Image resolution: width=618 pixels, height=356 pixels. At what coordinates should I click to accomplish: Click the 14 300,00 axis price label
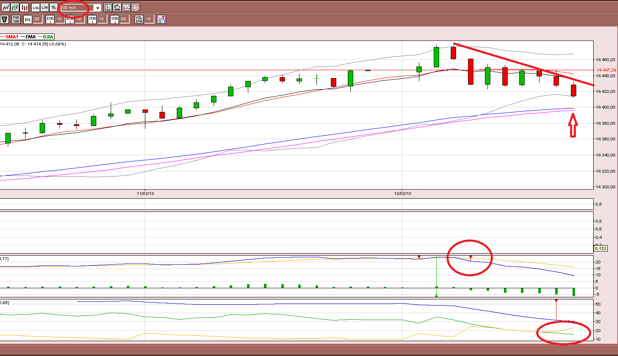pyautogui.click(x=606, y=187)
